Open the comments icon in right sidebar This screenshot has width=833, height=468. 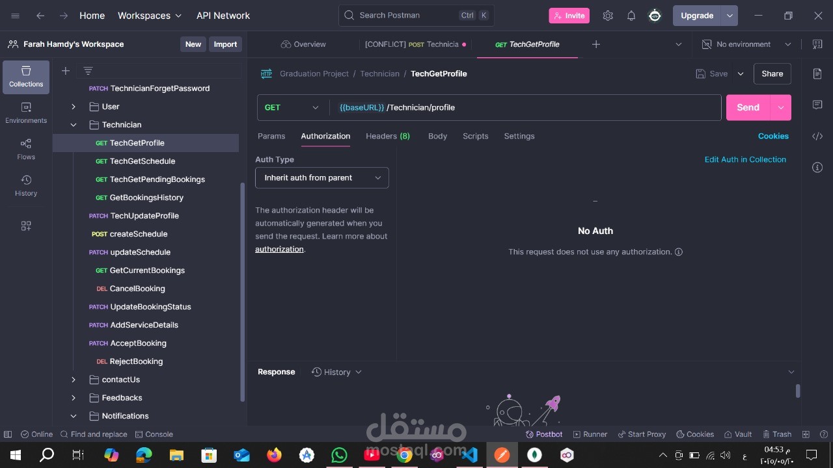click(817, 105)
